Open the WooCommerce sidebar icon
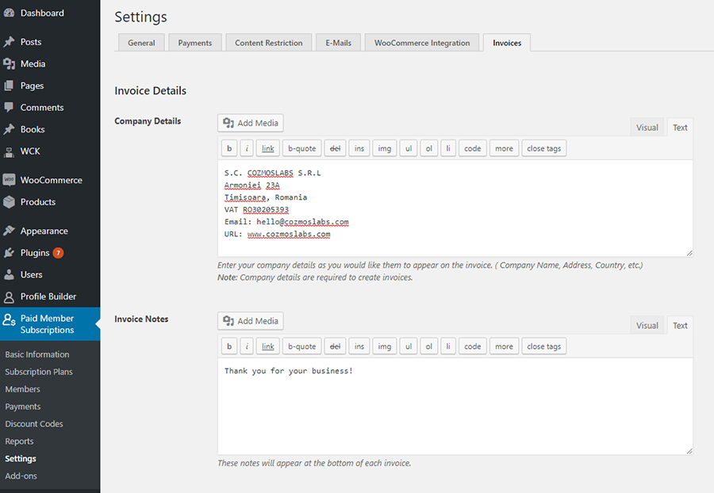This screenshot has height=493, width=714. [x=9, y=180]
